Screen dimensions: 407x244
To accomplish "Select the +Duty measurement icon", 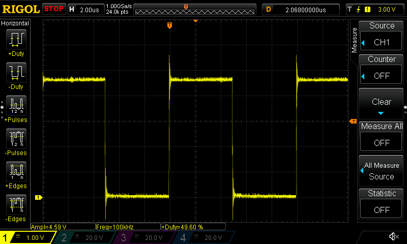I will click(x=16, y=40).
